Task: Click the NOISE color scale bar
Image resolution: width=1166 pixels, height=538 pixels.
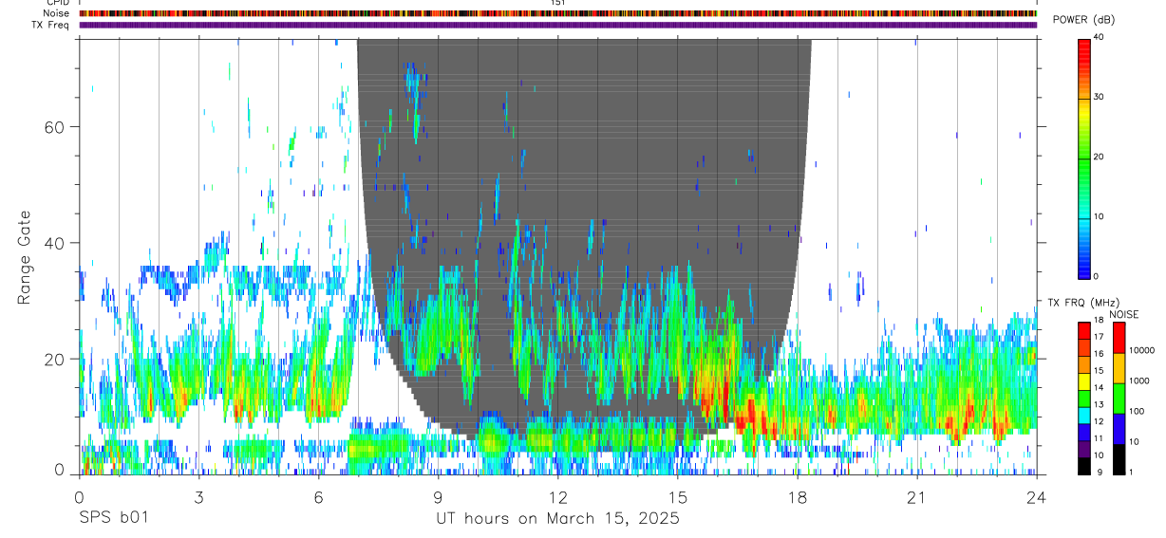Action: pyautogui.click(x=1119, y=399)
